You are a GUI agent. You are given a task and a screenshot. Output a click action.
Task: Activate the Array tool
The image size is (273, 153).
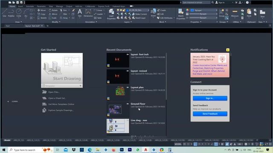[x=64, y=18]
